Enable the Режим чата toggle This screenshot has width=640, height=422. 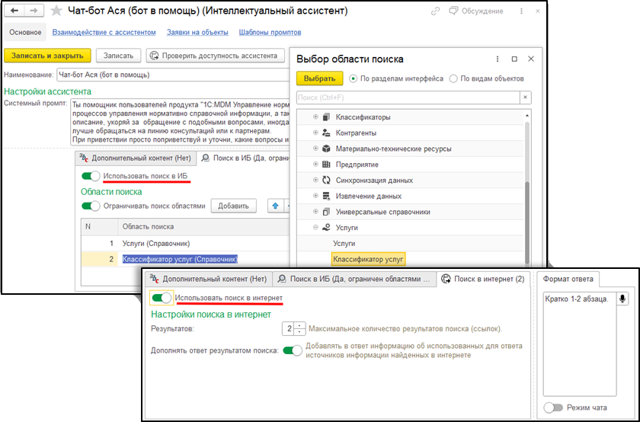[x=554, y=408]
